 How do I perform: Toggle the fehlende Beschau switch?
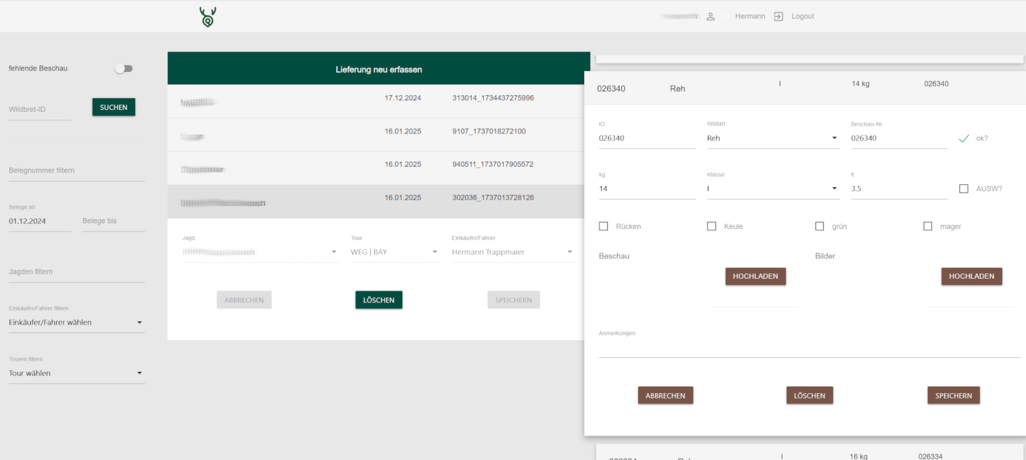coord(124,69)
